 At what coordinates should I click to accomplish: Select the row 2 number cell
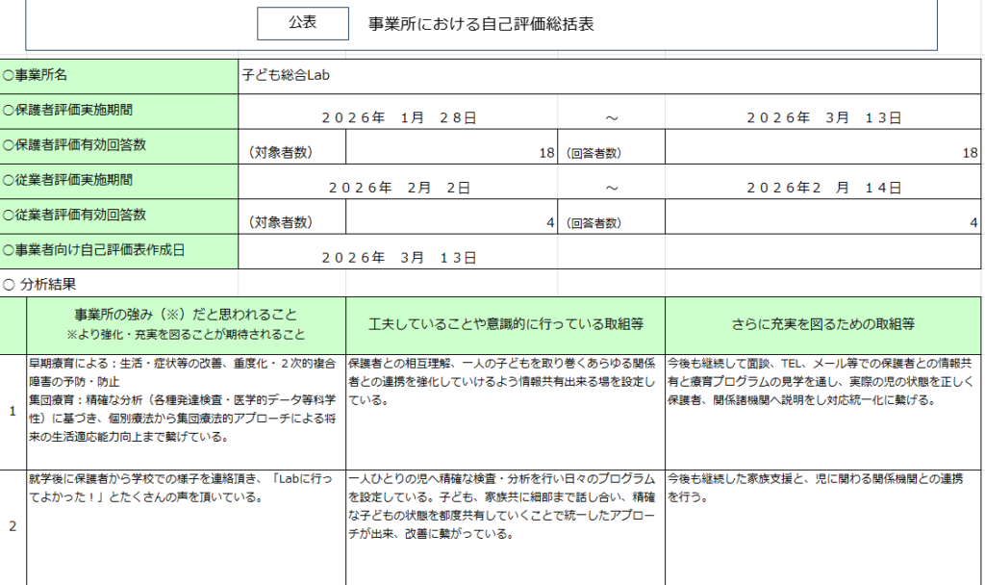13,526
